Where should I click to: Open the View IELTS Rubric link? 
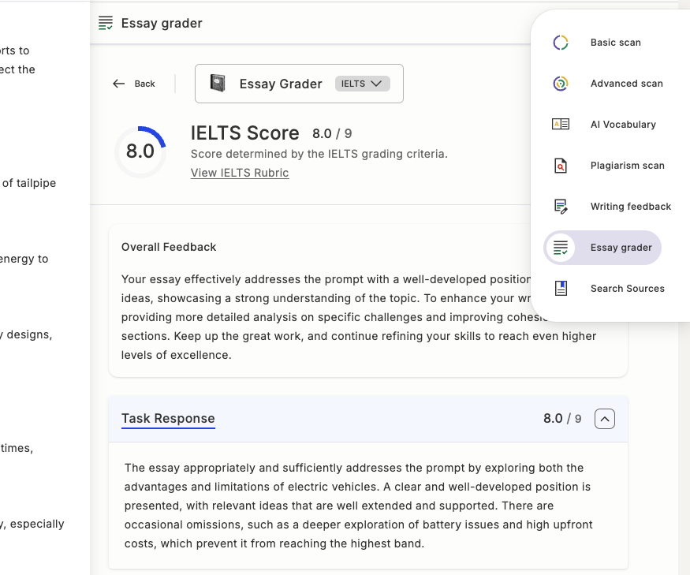(240, 173)
